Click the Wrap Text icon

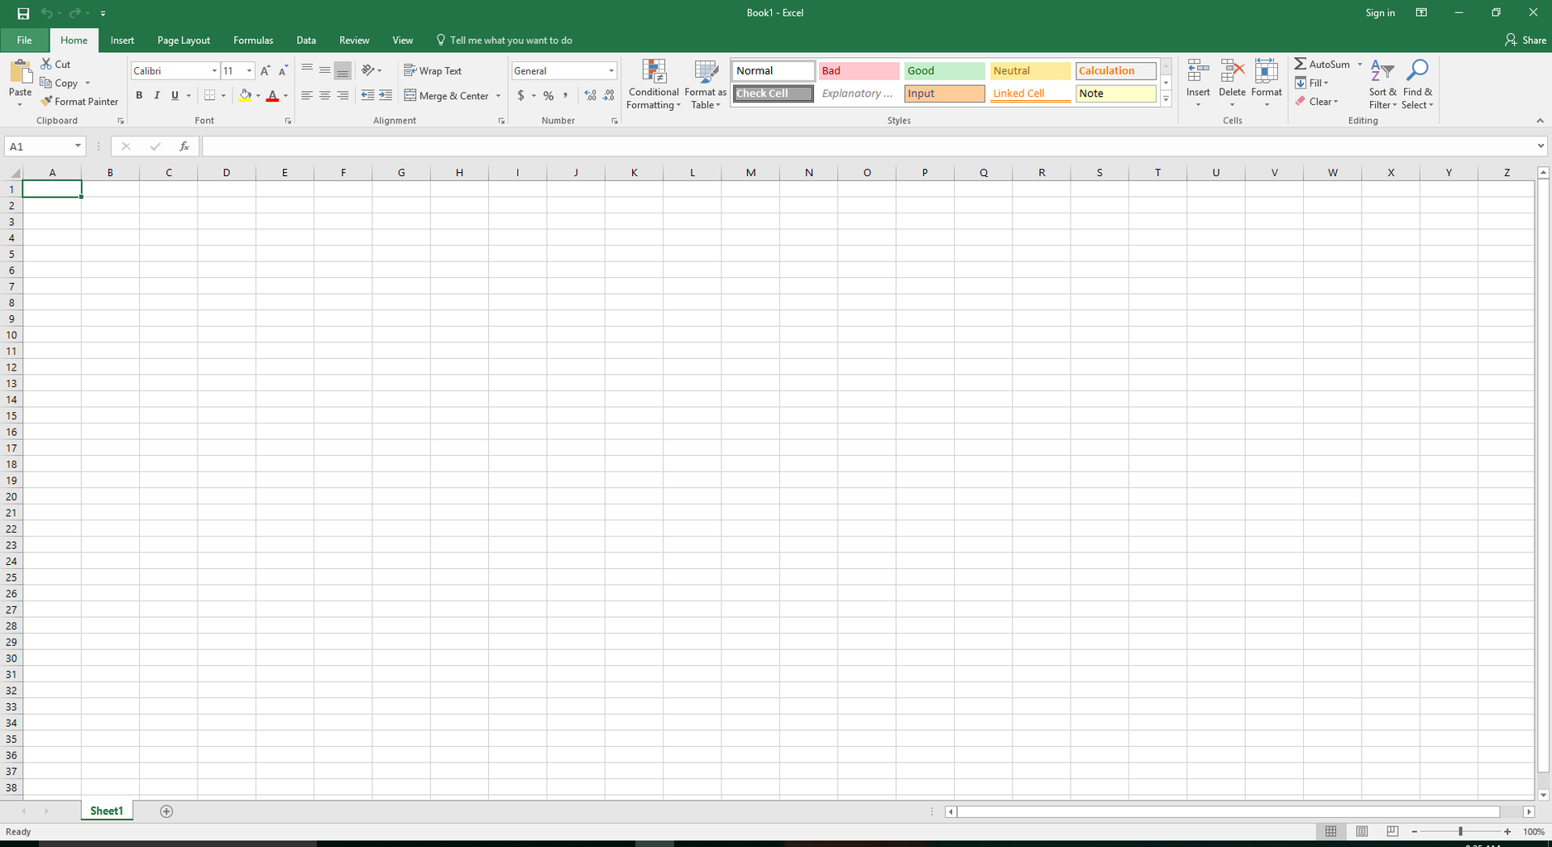433,70
